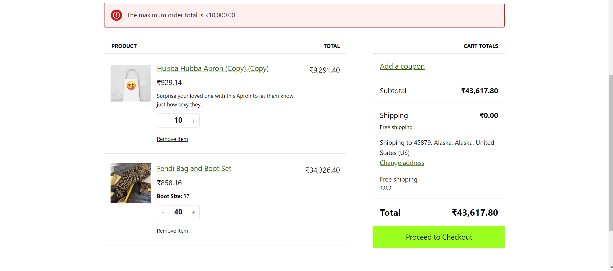Click the CART TOTALS heading
The image size is (613, 271).
481,46
